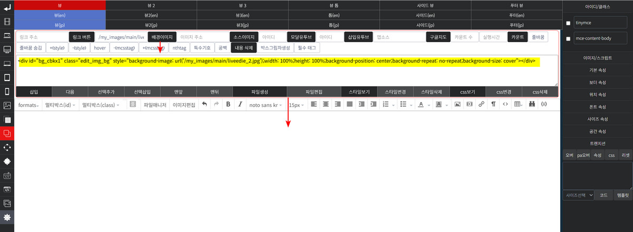The height and width of the screenshot is (232, 633).
Task: Click the bold formatting icon
Action: tap(228, 105)
